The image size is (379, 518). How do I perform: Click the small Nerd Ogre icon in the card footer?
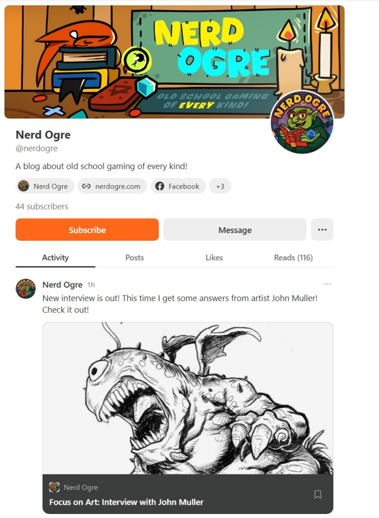54,487
